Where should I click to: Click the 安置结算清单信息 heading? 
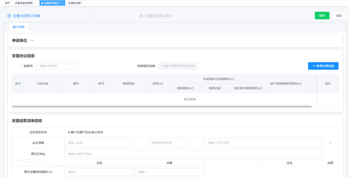[27, 121]
